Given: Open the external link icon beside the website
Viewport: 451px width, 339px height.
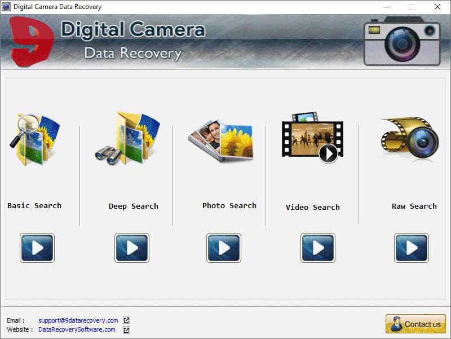Looking at the screenshot, I should (126, 329).
